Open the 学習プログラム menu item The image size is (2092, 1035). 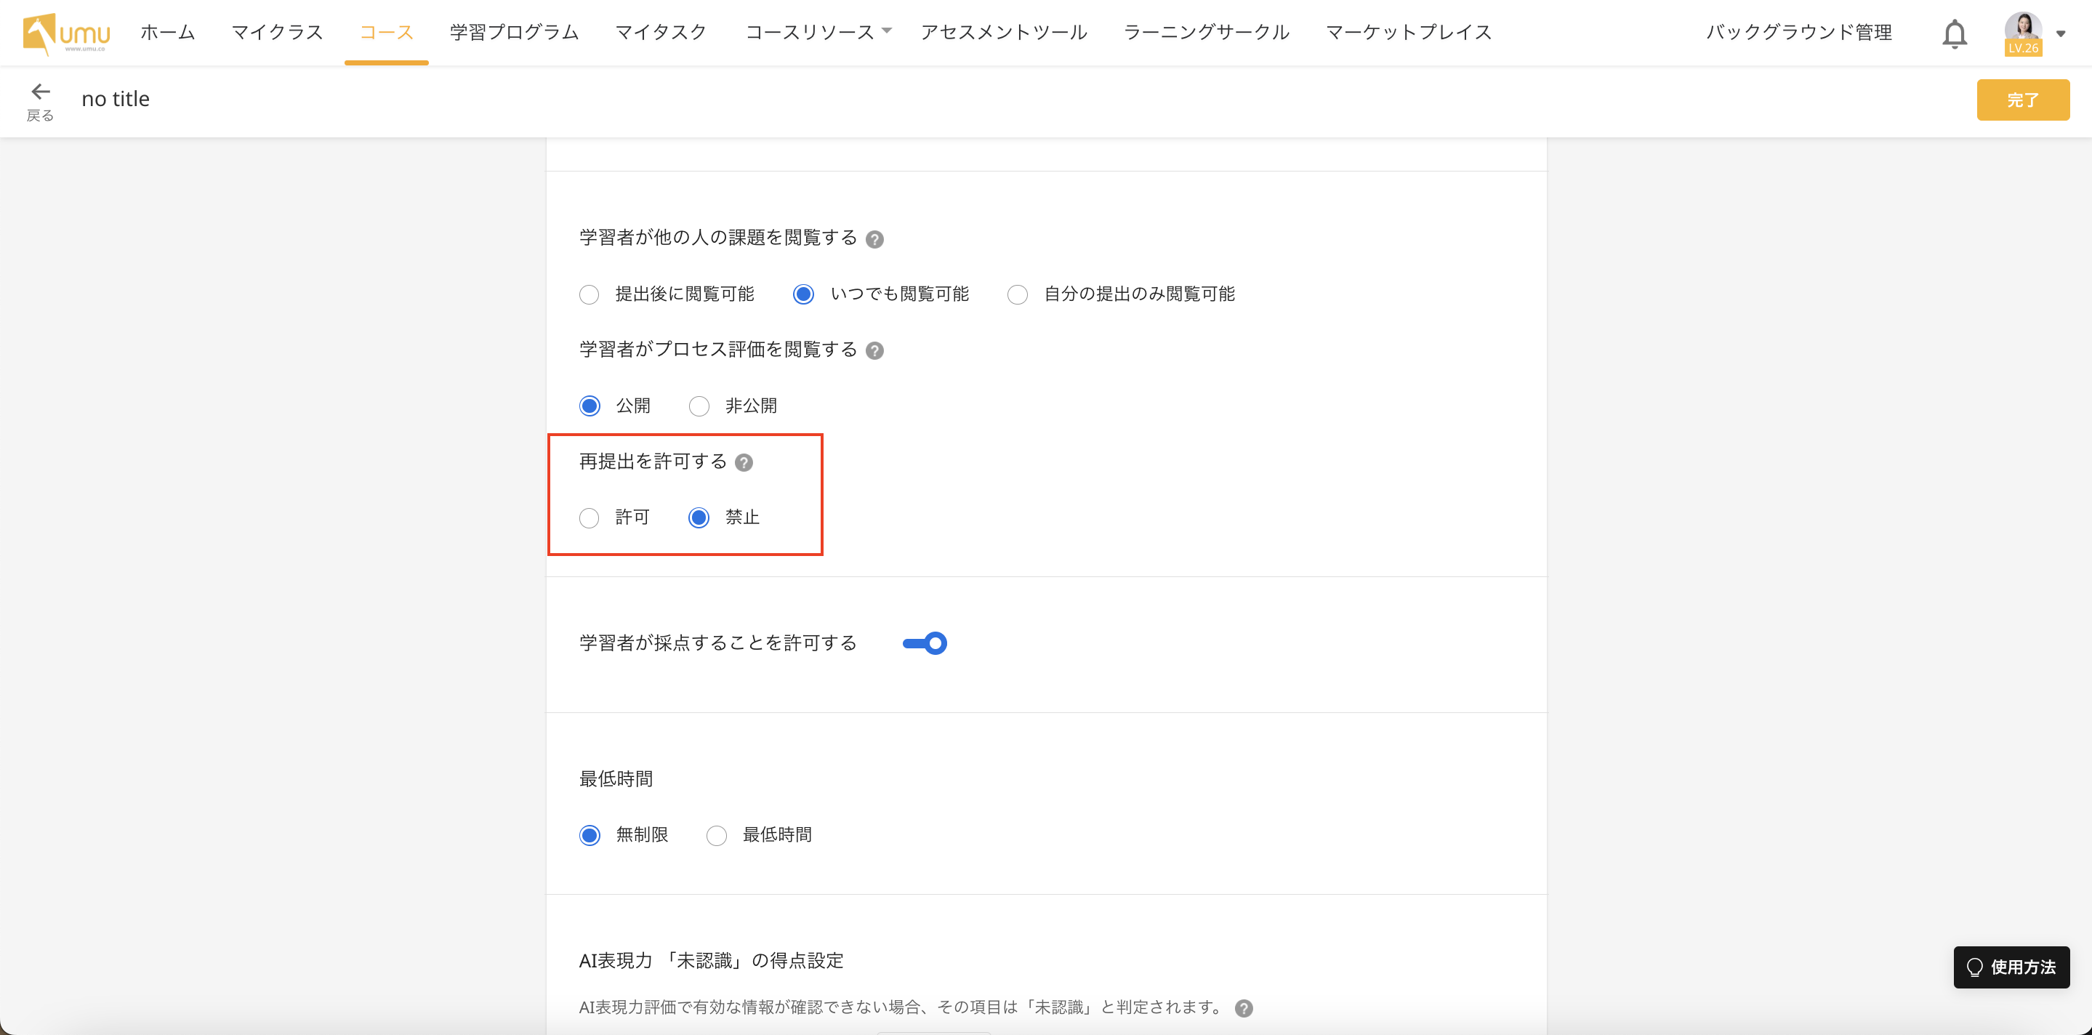point(512,33)
